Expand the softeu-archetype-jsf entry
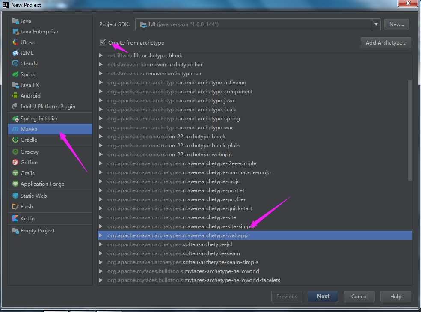This screenshot has width=421, height=312. tap(101, 244)
